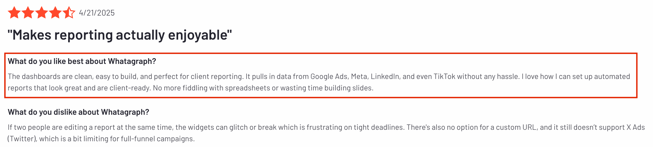Click the phrase "custom URL" in the dislike text
The image size is (653, 147).
pos(516,127)
